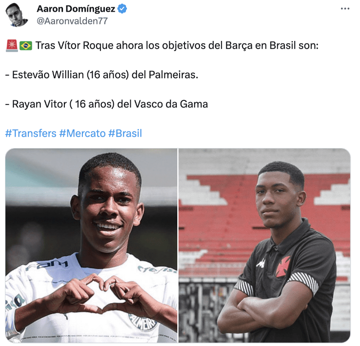The width and height of the screenshot is (360, 346).
Task: Open the right photo of Vasco player
Action: point(265,245)
